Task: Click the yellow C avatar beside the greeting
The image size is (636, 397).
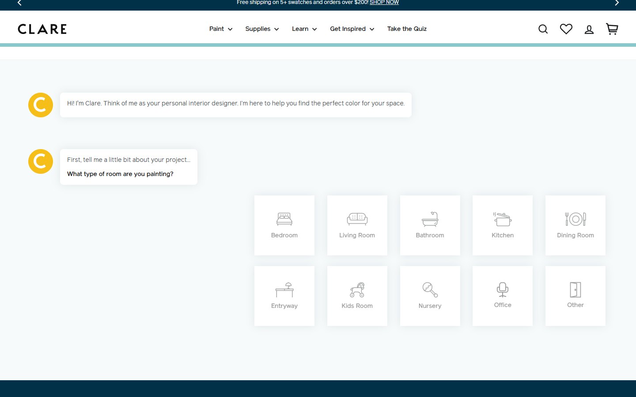Action: (x=41, y=105)
